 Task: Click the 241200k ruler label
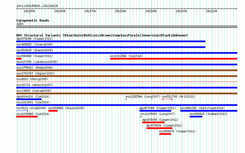click(x=181, y=11)
